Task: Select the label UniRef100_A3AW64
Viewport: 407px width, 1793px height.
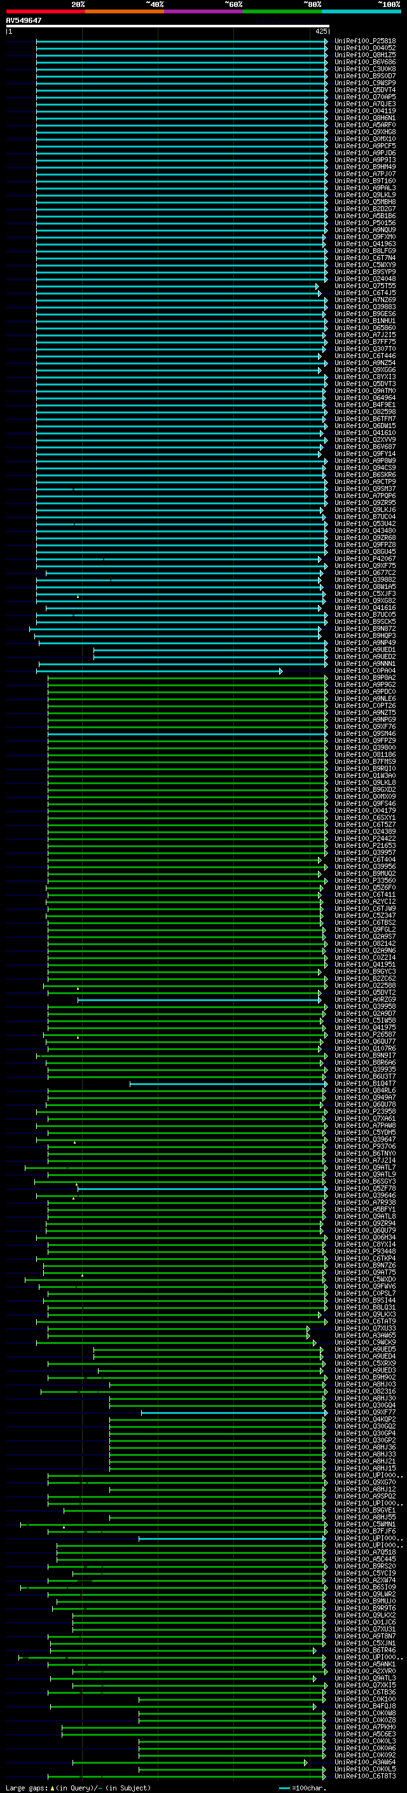Action: tap(365, 1762)
